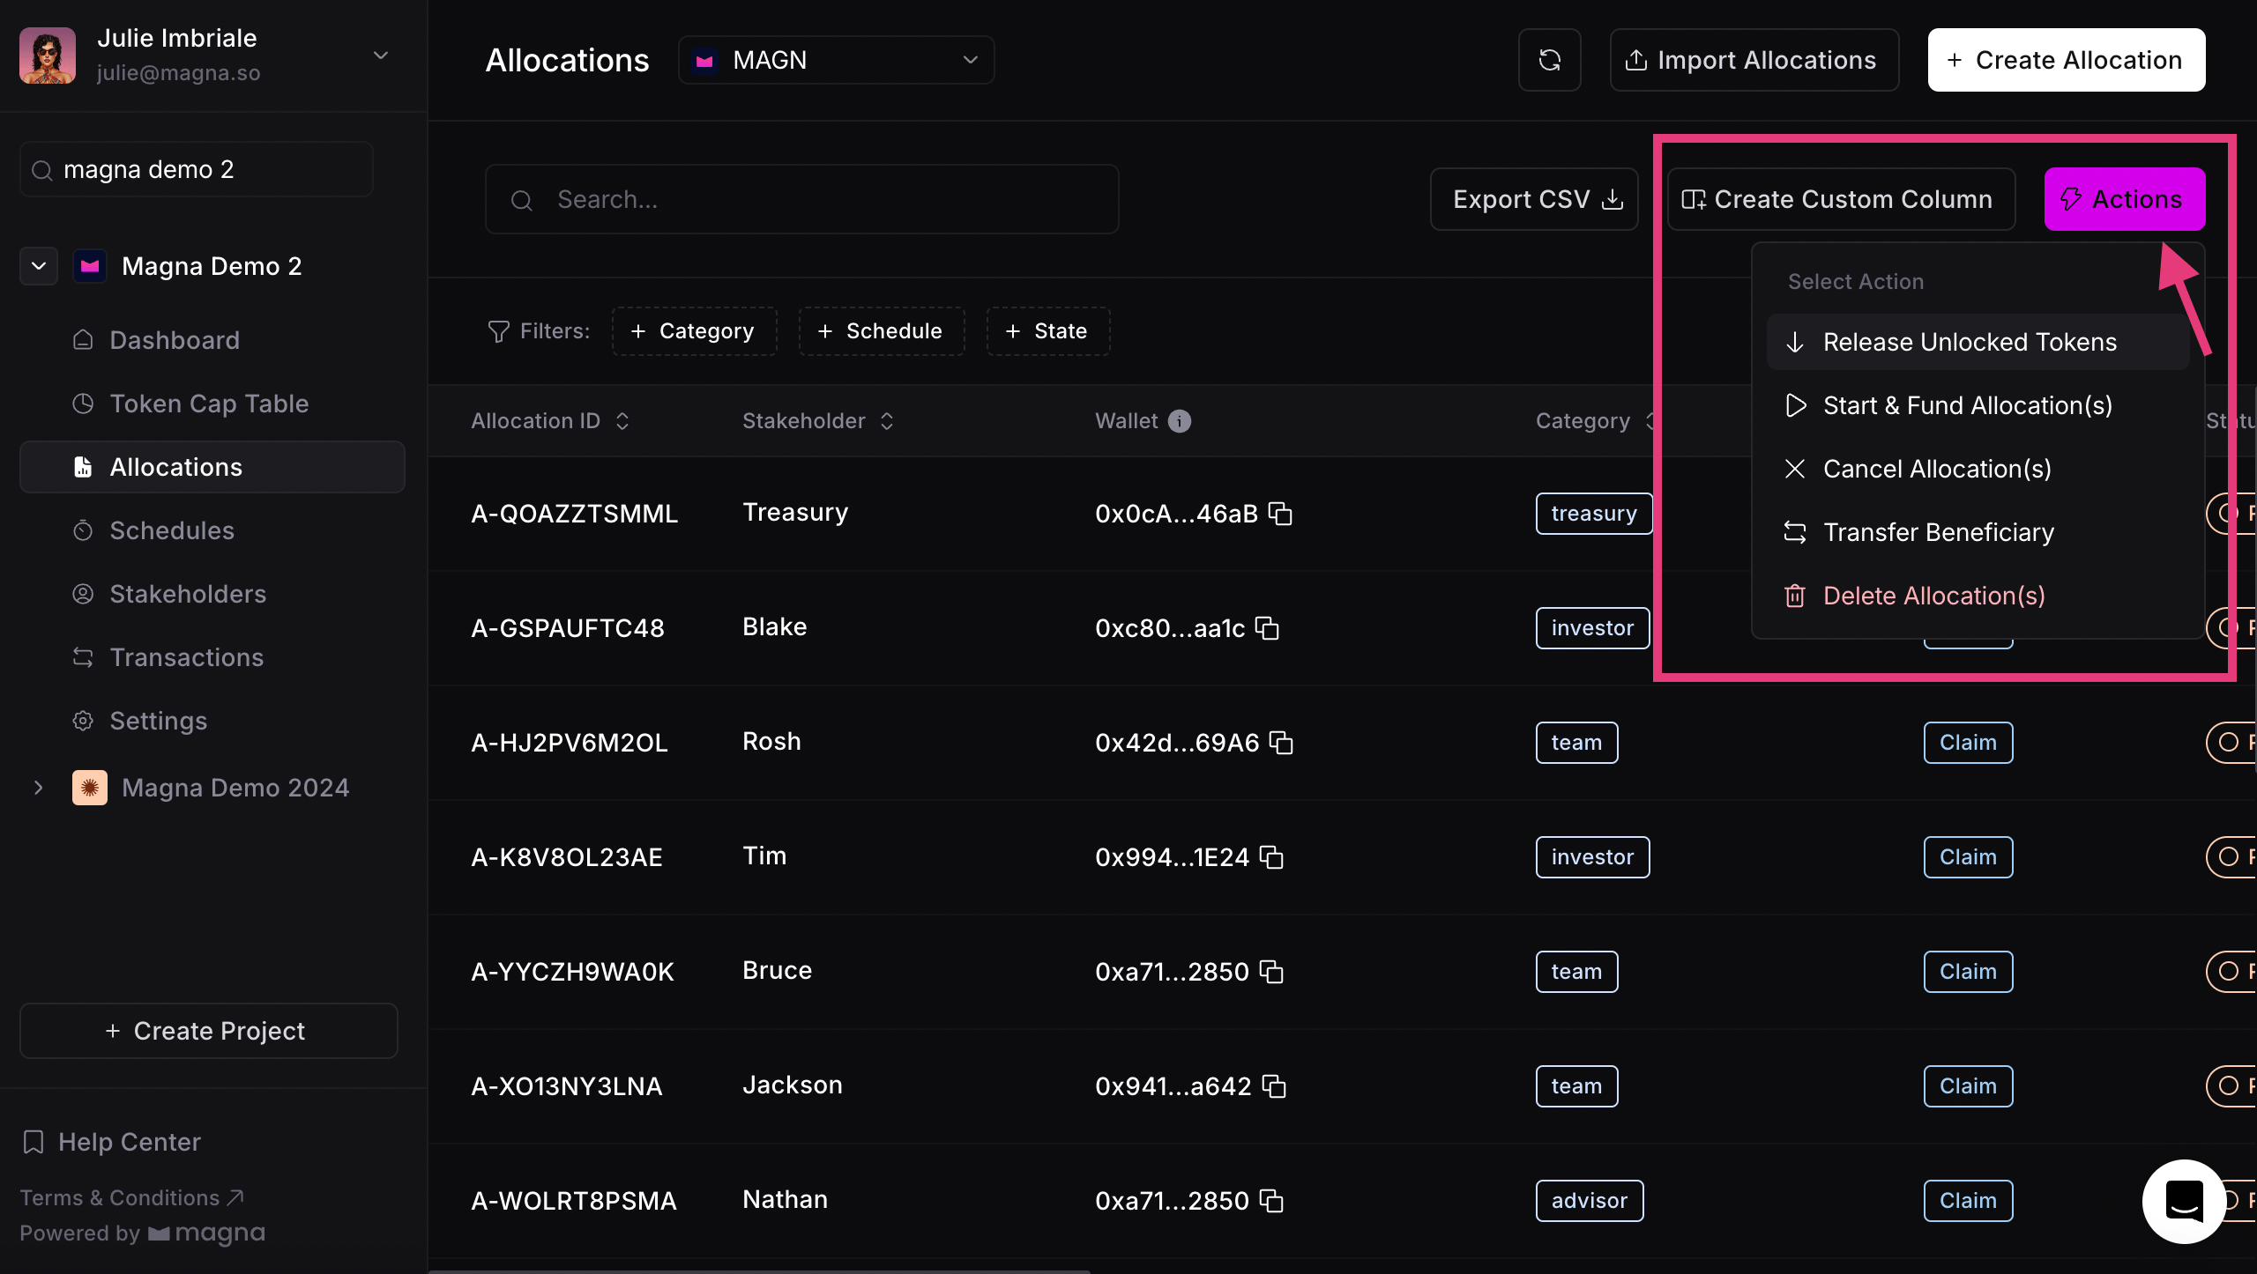Screen dimensions: 2257x1274
Task: Copy Bruce's wallet address 0xa71...2850
Action: (x=1271, y=972)
